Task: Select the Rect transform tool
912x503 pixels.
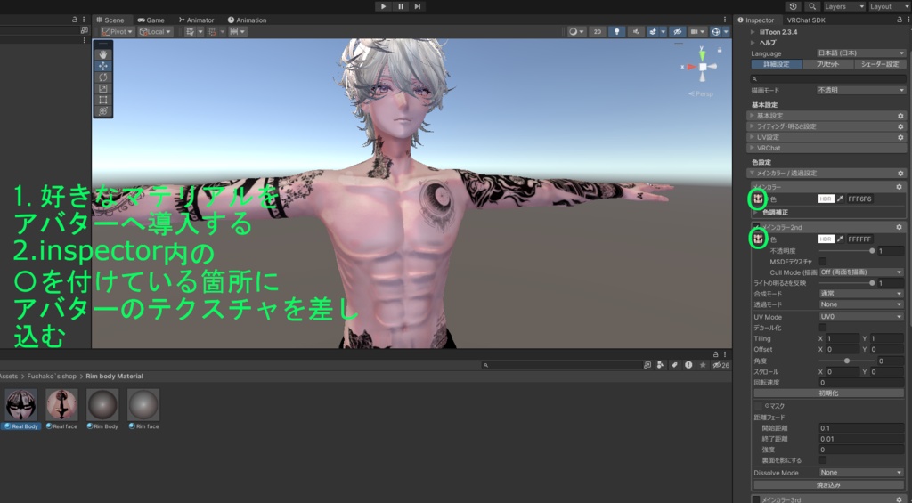Action: [103, 100]
